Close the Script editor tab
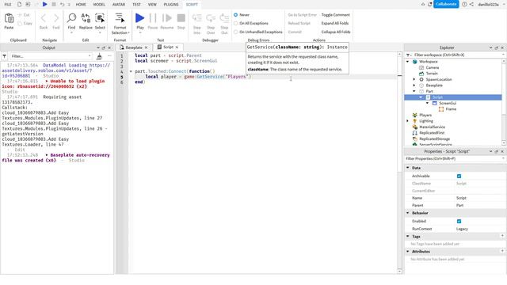The width and height of the screenshot is (507, 285). coord(177,47)
